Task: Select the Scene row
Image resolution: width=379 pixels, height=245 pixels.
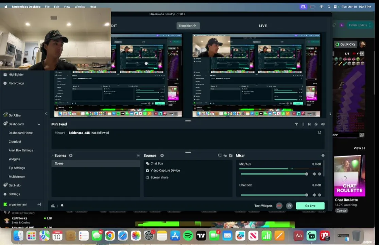Action: click(x=96, y=163)
